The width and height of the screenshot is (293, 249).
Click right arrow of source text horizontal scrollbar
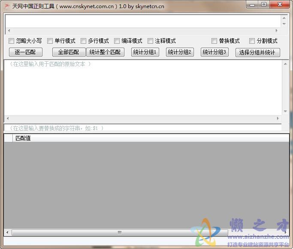point(278,118)
